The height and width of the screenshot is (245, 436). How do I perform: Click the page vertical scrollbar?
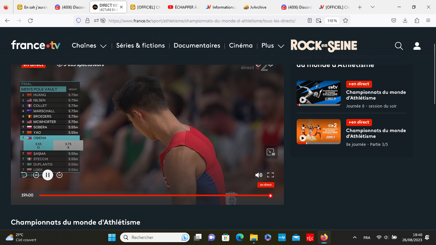tap(434, 74)
